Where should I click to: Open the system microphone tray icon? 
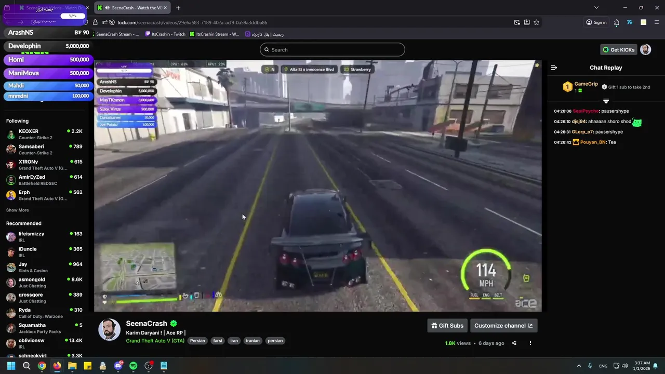(x=590, y=366)
